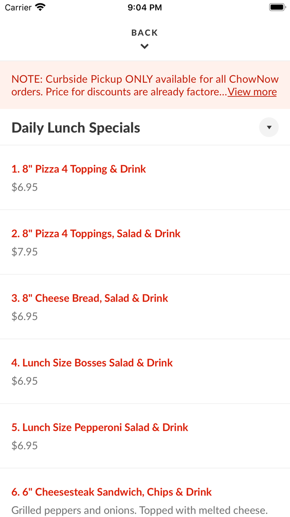Tap the circular arrow beside Daily Lunch Specials
This screenshot has width=290, height=517.
click(x=268, y=127)
